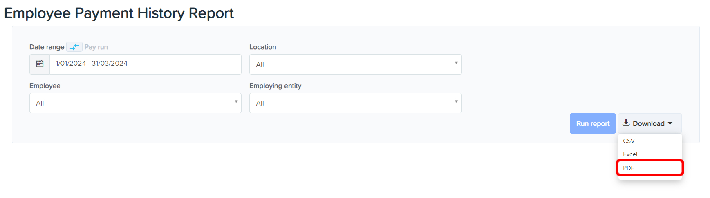Click the small arrow in the Location field
This screenshot has height=198, width=710.
[456, 63]
